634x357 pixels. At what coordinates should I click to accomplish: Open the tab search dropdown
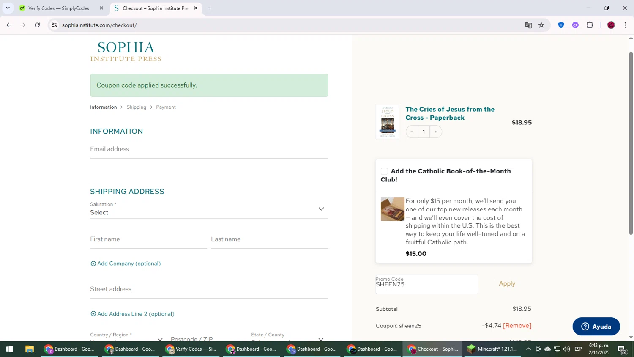coord(8,8)
